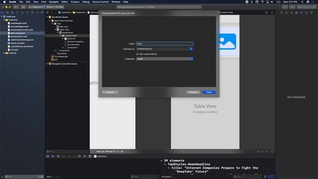The width and height of the screenshot is (318, 179).
Task: Click the Wi-Fi icon in the menu bar
Action: point(262,2)
